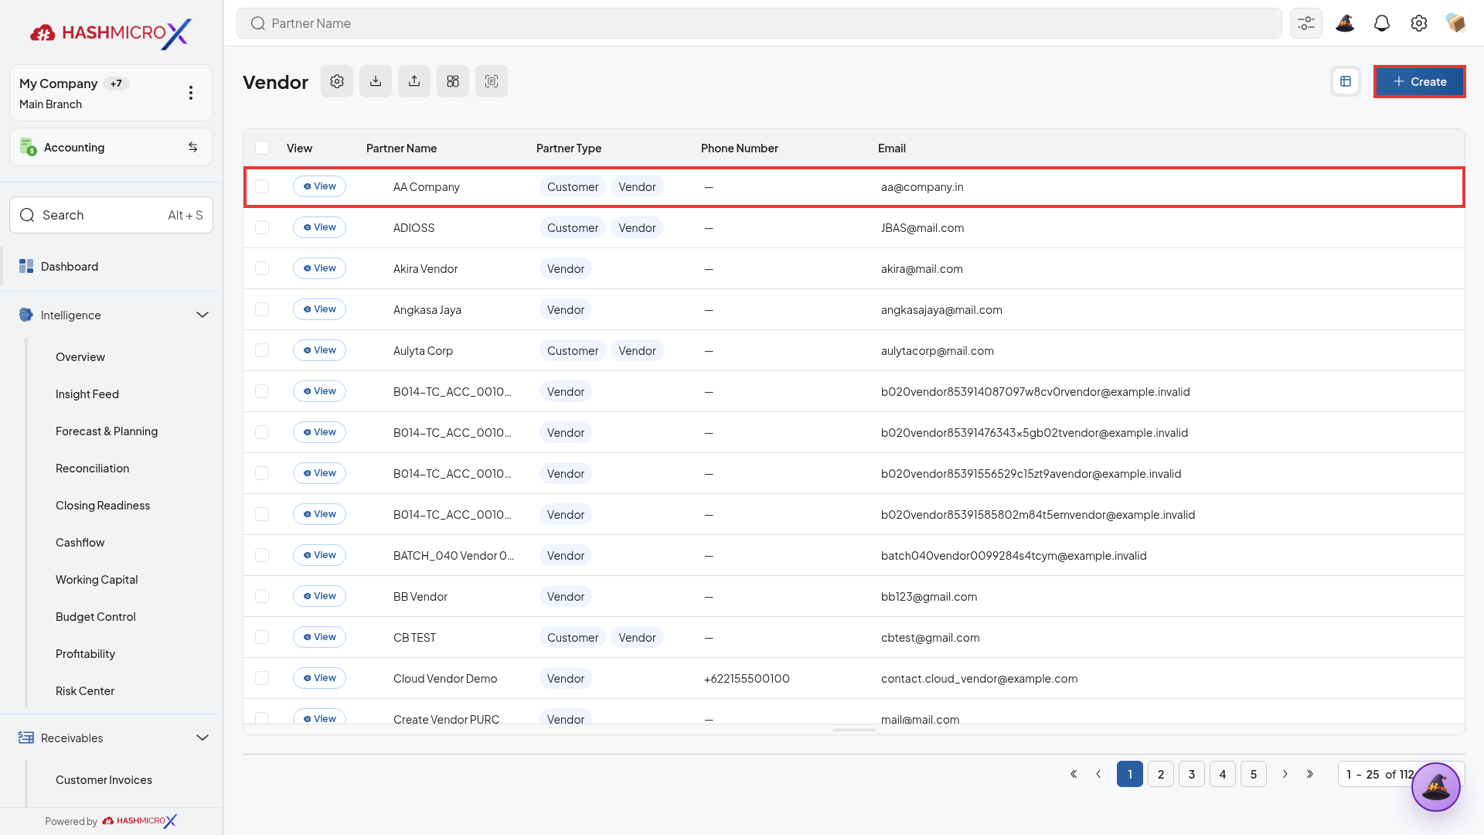The width and height of the screenshot is (1484, 835).
Task: Go to next page arrow
Action: (1285, 774)
